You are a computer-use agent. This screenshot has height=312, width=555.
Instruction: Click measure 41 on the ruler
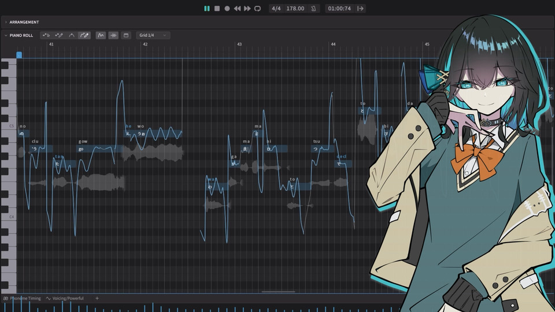(x=51, y=44)
